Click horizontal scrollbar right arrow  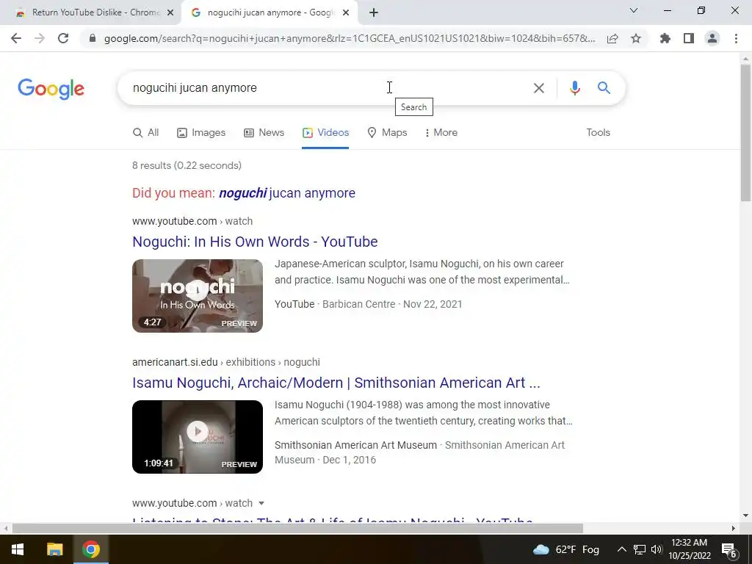[x=734, y=529]
